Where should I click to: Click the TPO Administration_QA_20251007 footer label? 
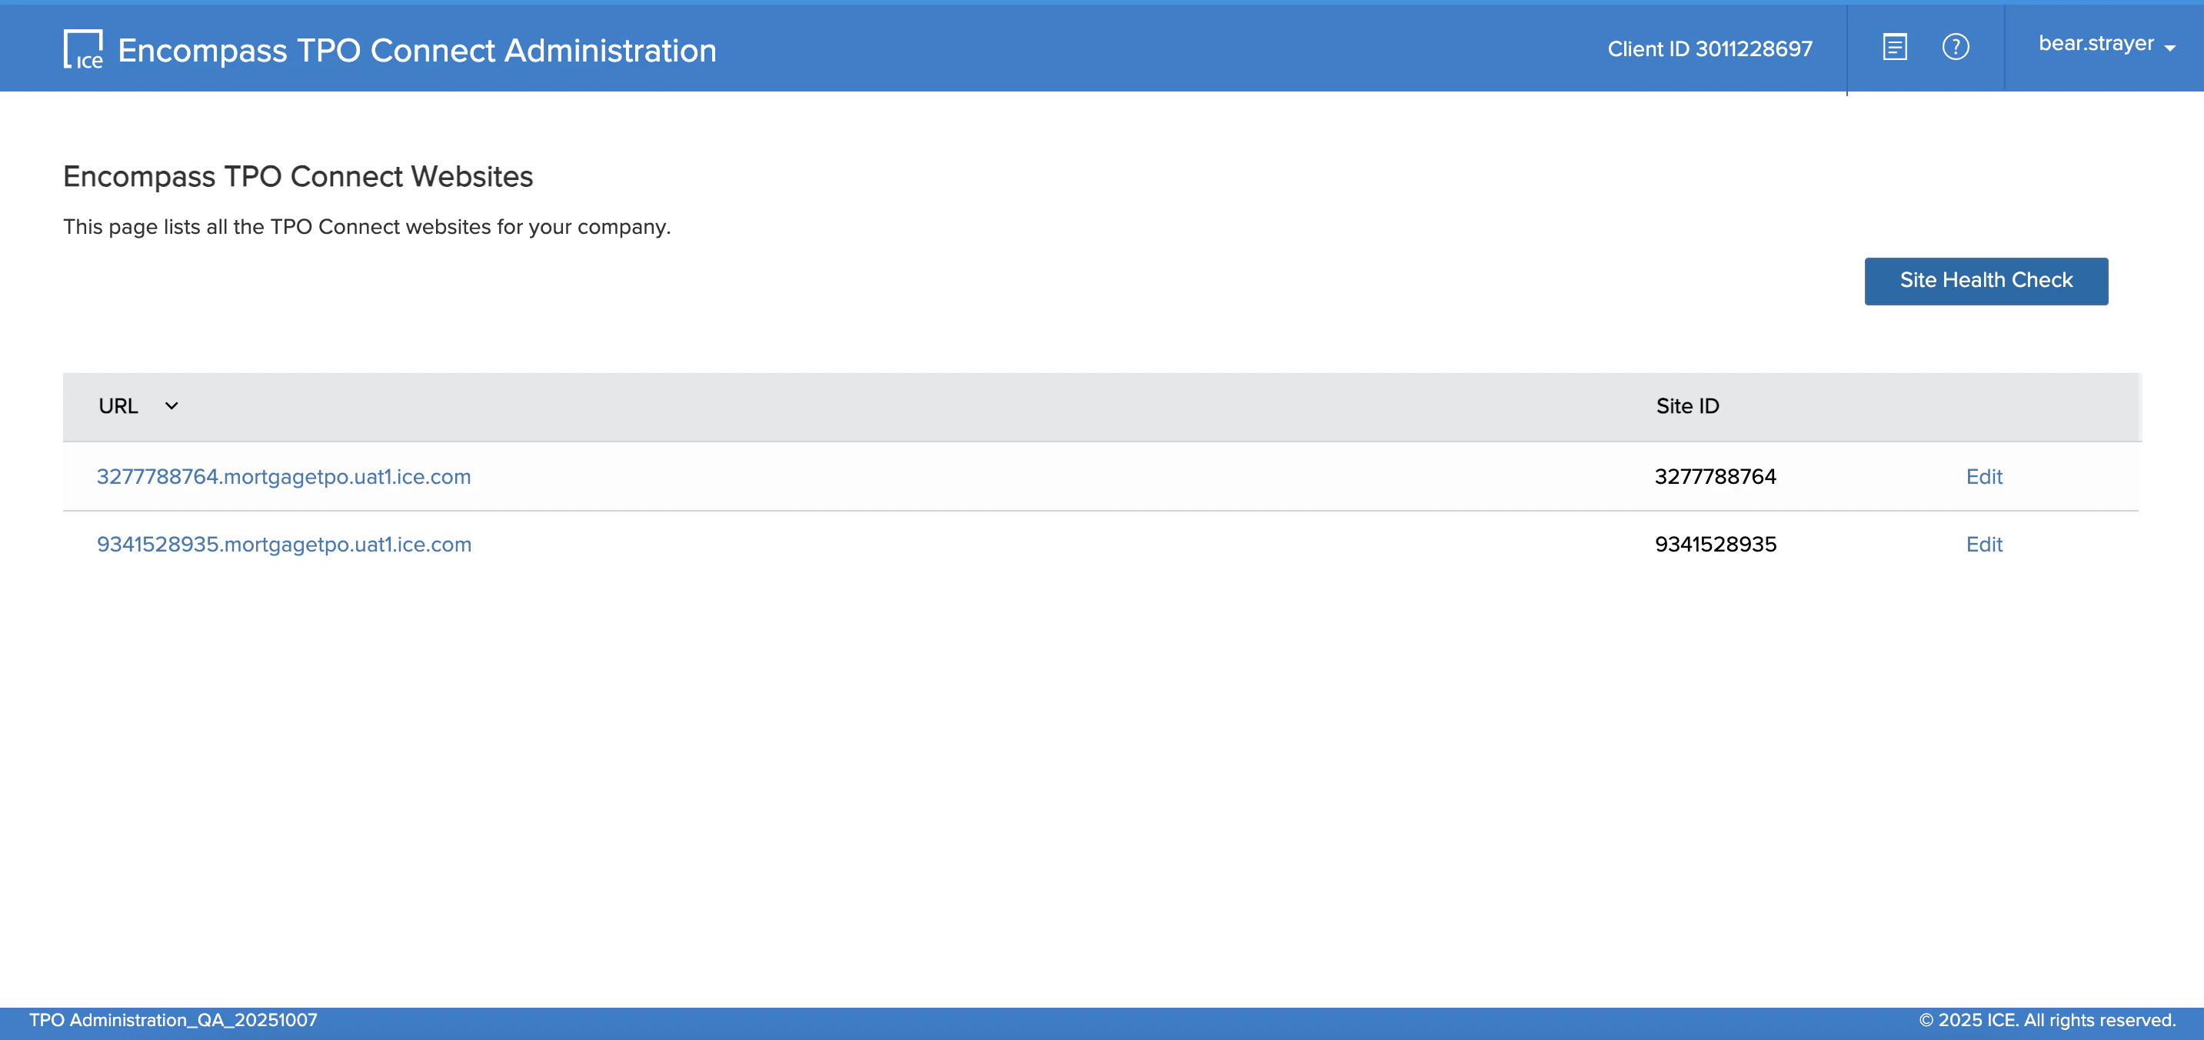click(172, 1019)
